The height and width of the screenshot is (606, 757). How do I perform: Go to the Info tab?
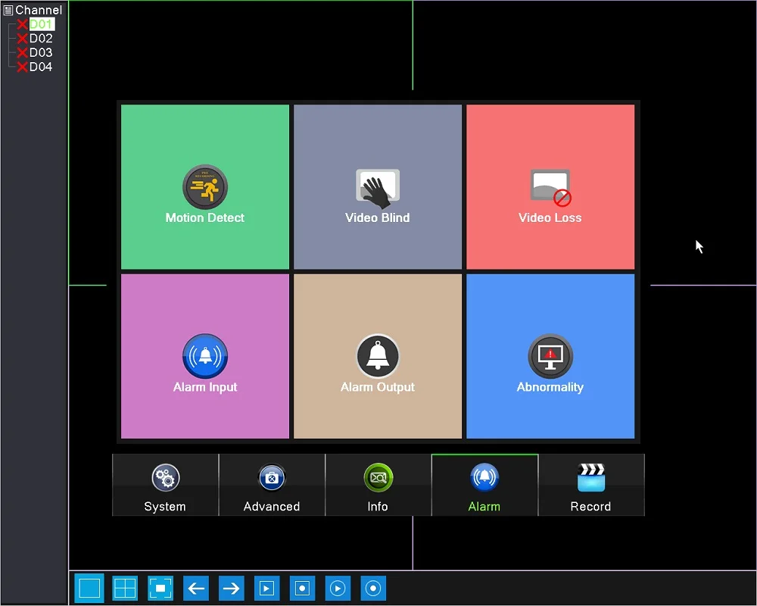[378, 486]
